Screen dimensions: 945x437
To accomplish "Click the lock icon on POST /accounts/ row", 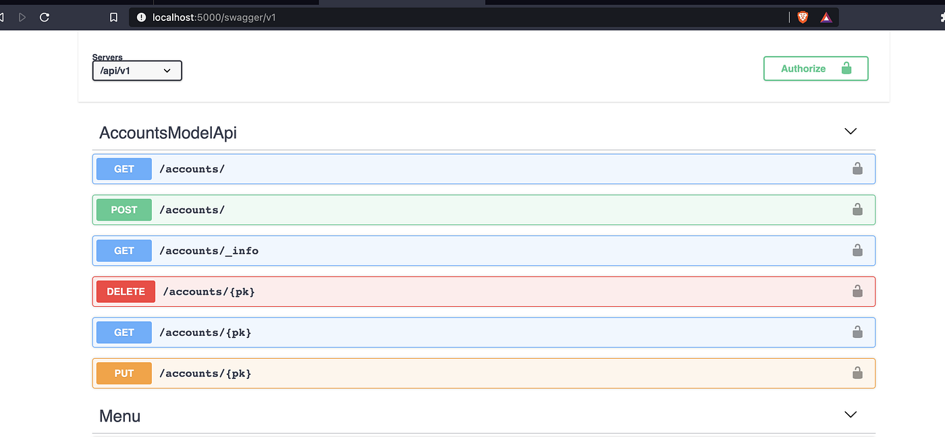I will pos(857,210).
